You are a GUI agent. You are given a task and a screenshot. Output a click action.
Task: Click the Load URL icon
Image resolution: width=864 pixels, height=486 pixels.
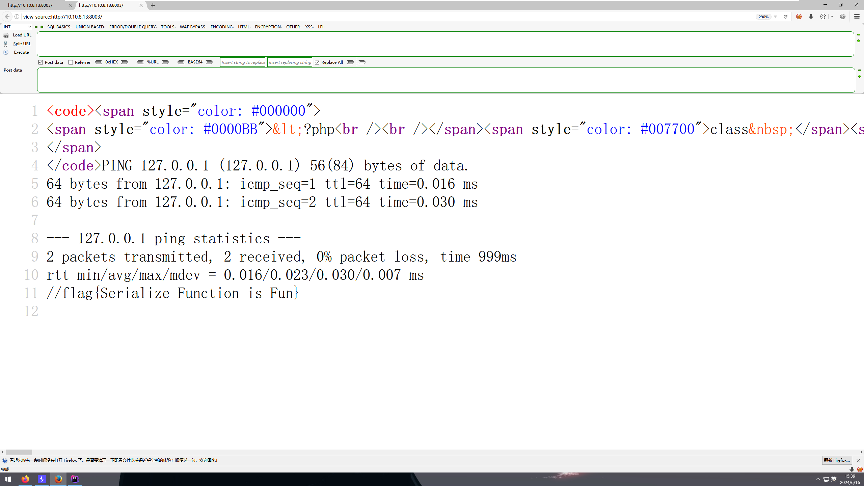[x=6, y=35]
